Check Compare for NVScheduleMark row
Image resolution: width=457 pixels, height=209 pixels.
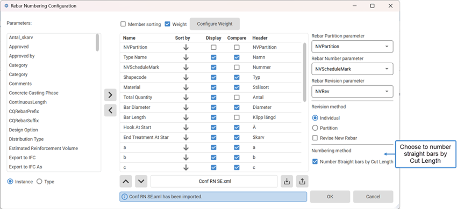237,67
